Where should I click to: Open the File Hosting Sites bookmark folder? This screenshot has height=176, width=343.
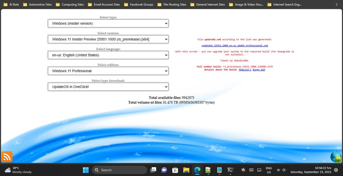point(172,4)
